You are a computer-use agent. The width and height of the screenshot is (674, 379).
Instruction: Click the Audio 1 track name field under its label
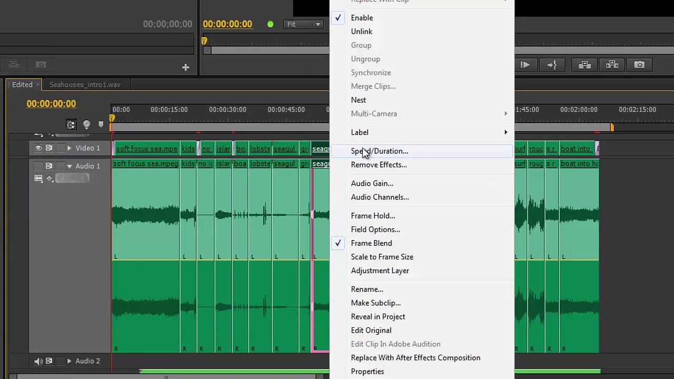(x=72, y=178)
